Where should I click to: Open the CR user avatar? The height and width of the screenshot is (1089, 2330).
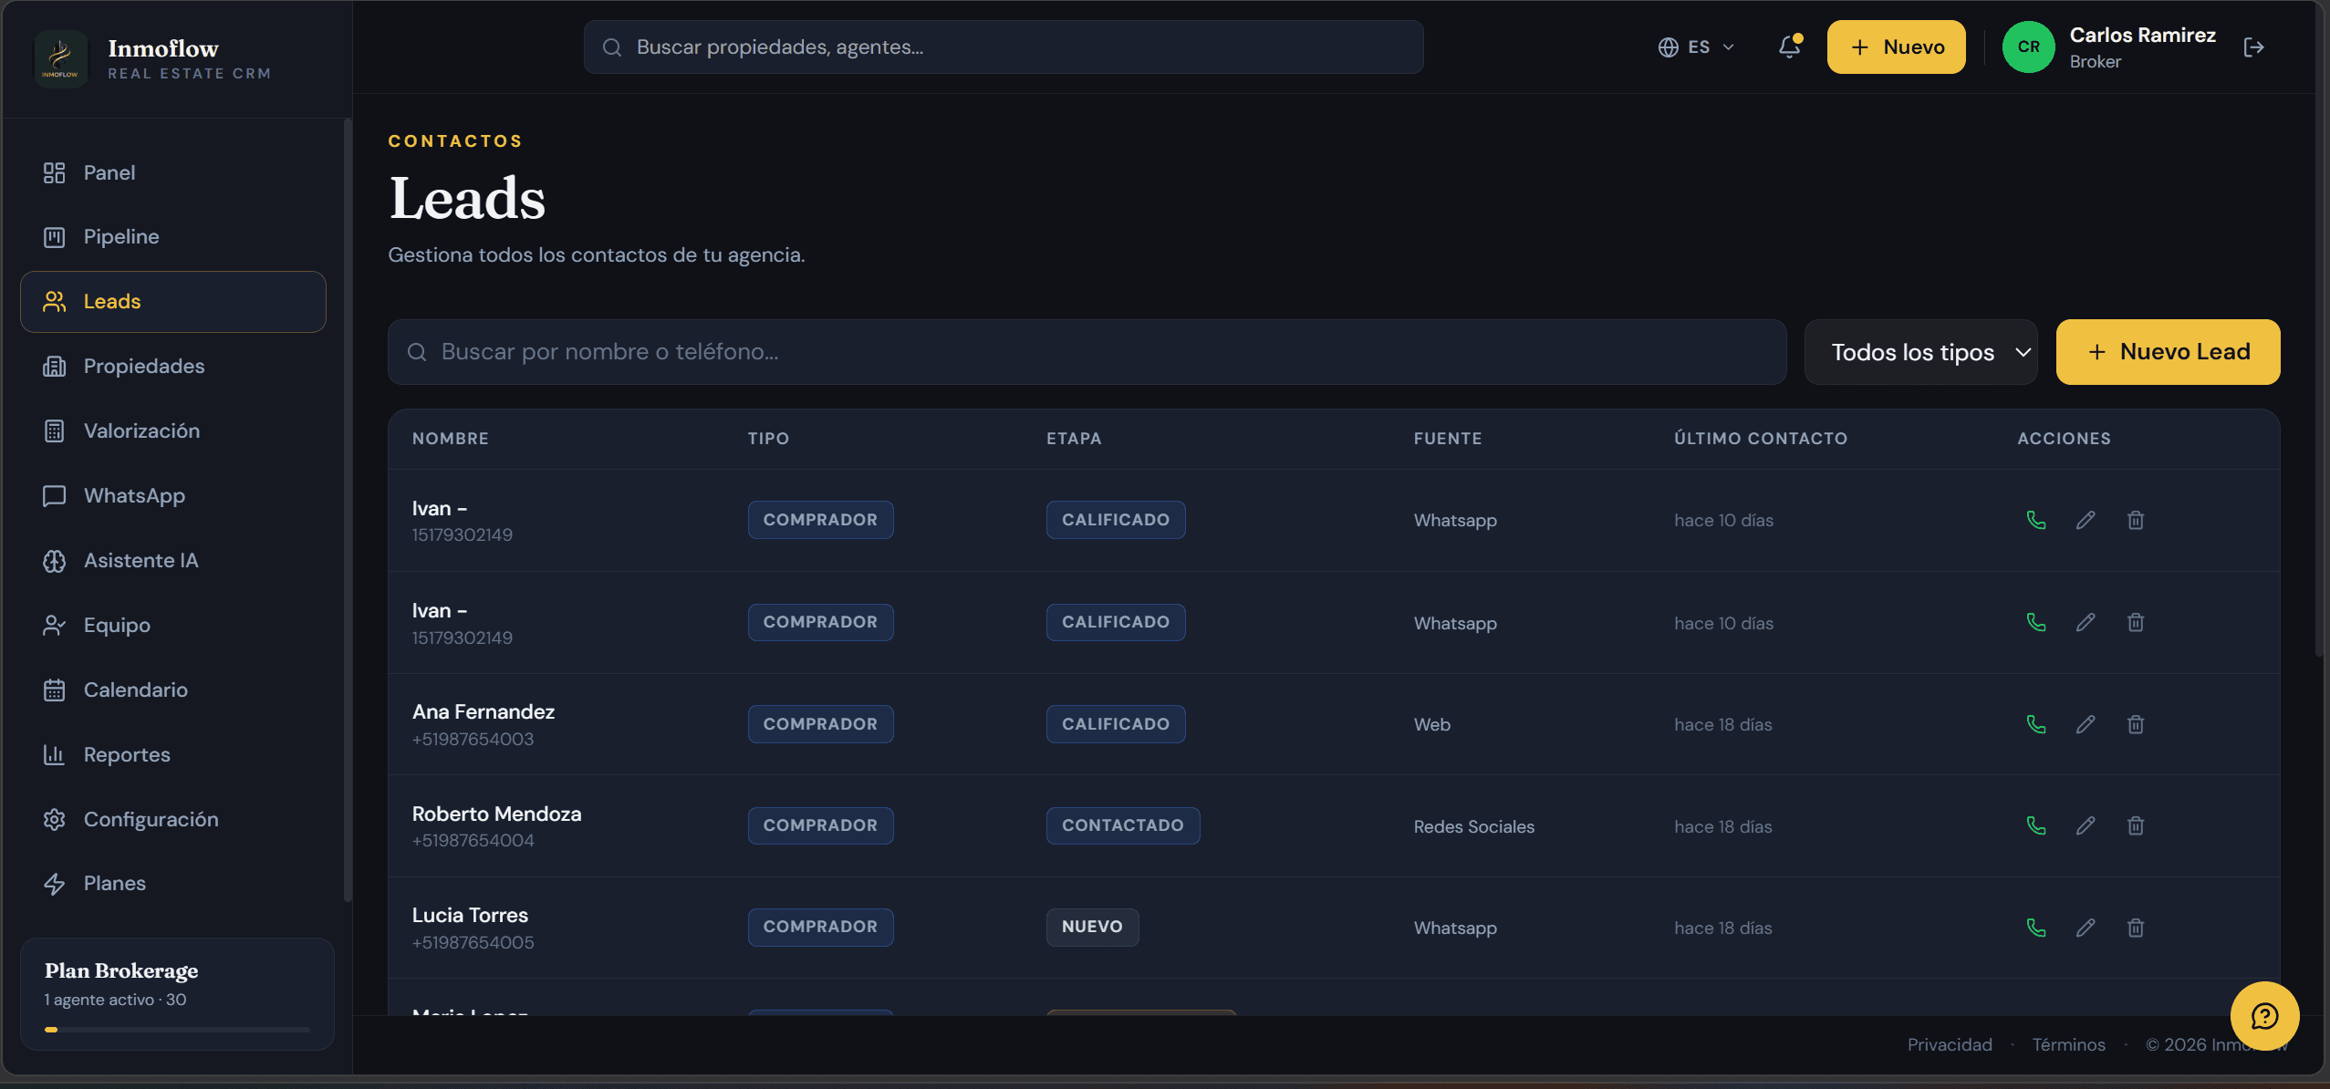coord(2028,47)
